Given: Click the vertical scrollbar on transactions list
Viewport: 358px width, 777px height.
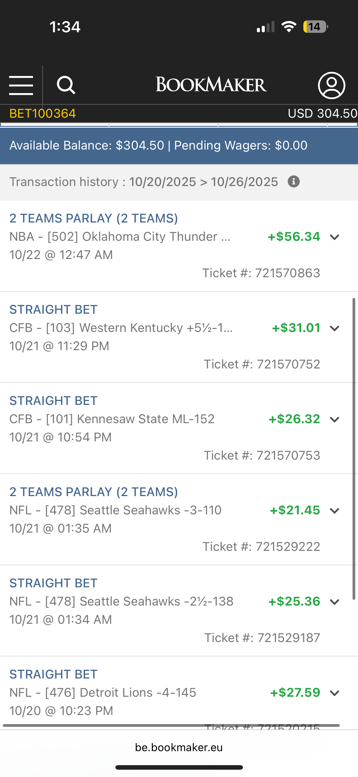Looking at the screenshot, I should click(x=354, y=449).
